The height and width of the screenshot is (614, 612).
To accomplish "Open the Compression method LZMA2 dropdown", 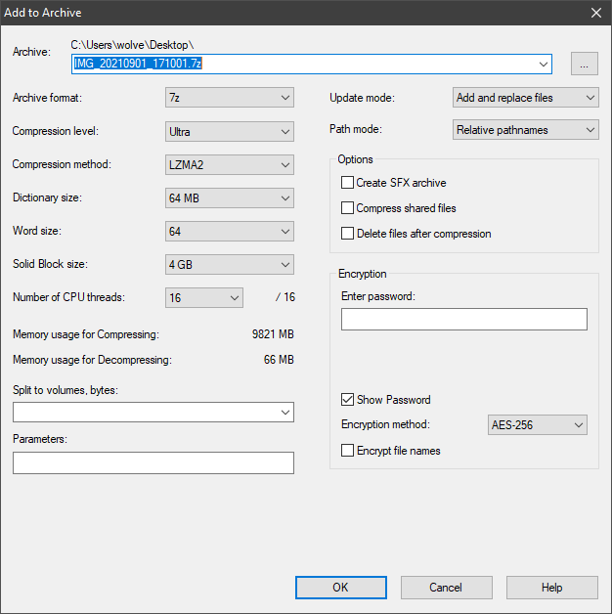I will coord(230,165).
